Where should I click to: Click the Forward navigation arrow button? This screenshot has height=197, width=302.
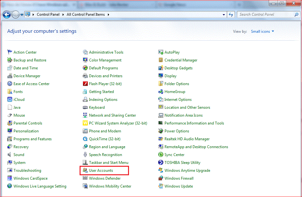point(15,15)
